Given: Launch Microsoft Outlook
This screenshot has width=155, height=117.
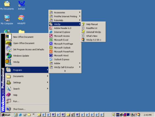Looking at the screenshot, I should tap(65, 48).
